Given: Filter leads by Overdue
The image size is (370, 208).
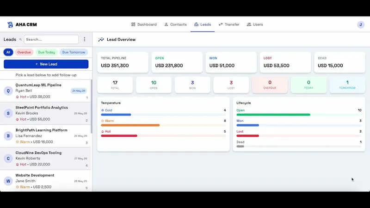Looking at the screenshot, I should (24, 52).
